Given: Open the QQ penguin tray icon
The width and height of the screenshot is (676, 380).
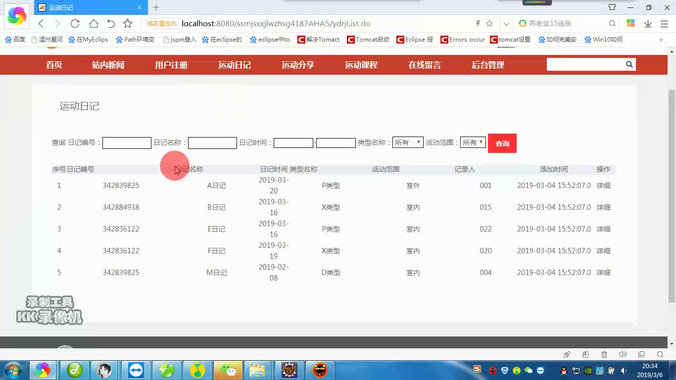Looking at the screenshot, I should point(564,370).
